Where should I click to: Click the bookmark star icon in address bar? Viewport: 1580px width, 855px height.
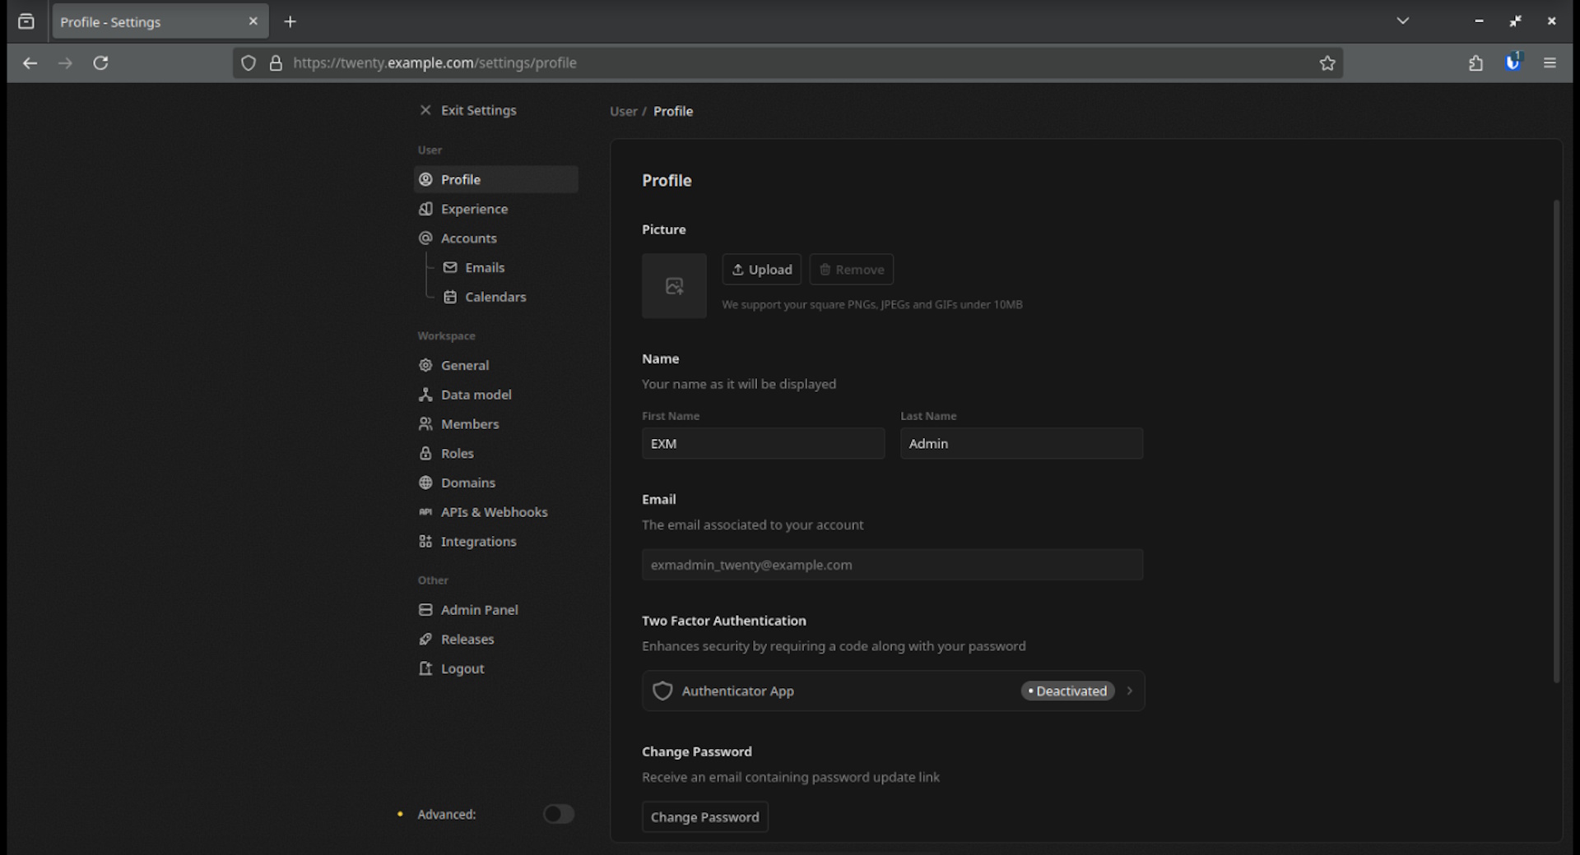[x=1327, y=63]
